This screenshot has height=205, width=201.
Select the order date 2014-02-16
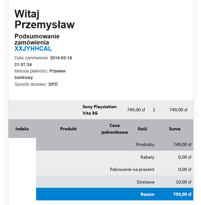pyautogui.click(x=61, y=58)
